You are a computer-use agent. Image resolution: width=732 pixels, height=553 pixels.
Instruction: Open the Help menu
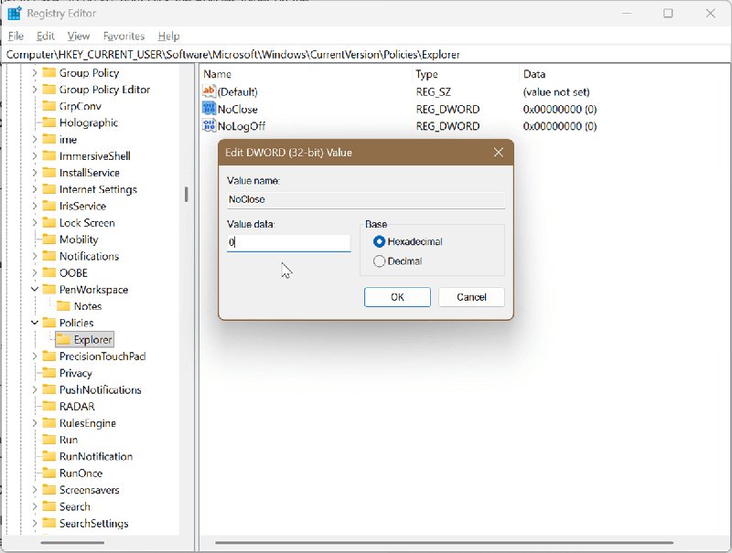click(168, 36)
